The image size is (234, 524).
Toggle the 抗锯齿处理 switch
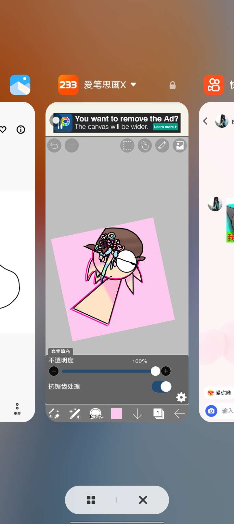click(162, 386)
